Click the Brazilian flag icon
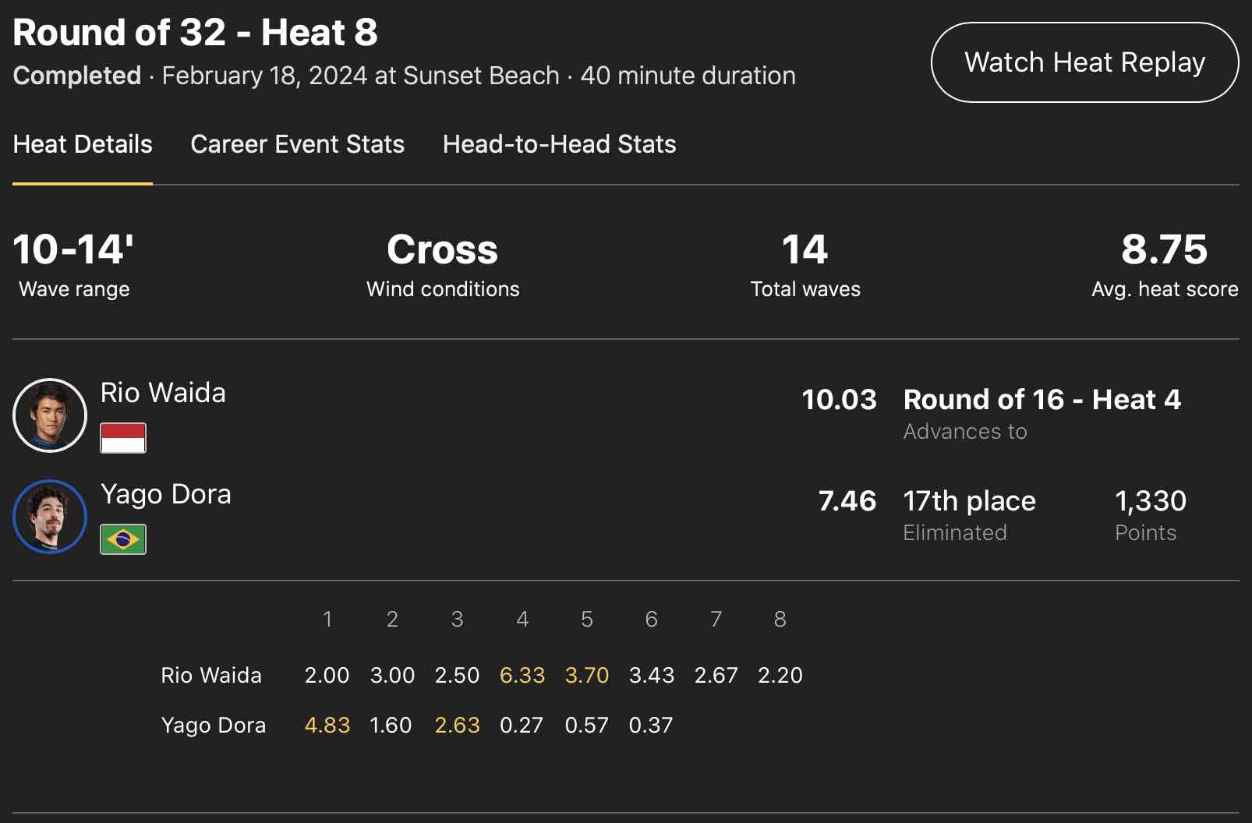The height and width of the screenshot is (823, 1252). pos(123,539)
